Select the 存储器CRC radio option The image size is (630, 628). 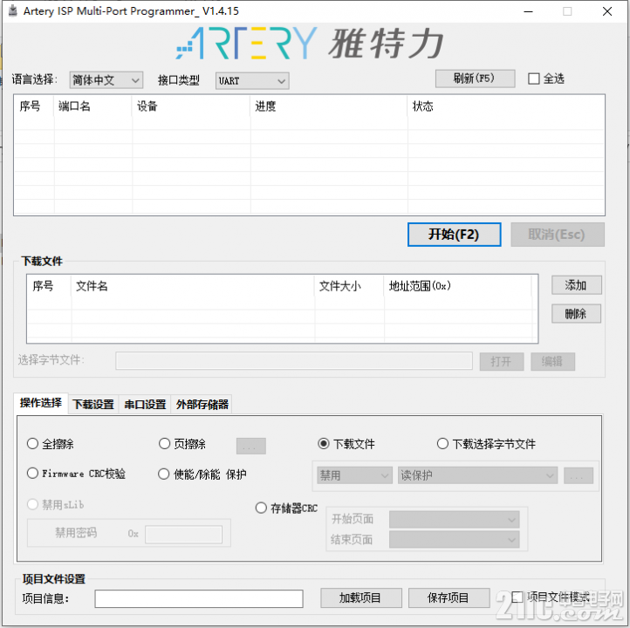tap(261, 508)
